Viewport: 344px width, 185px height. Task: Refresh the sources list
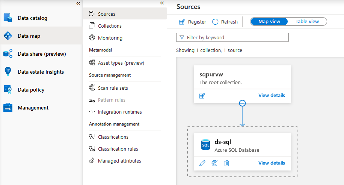coord(225,22)
